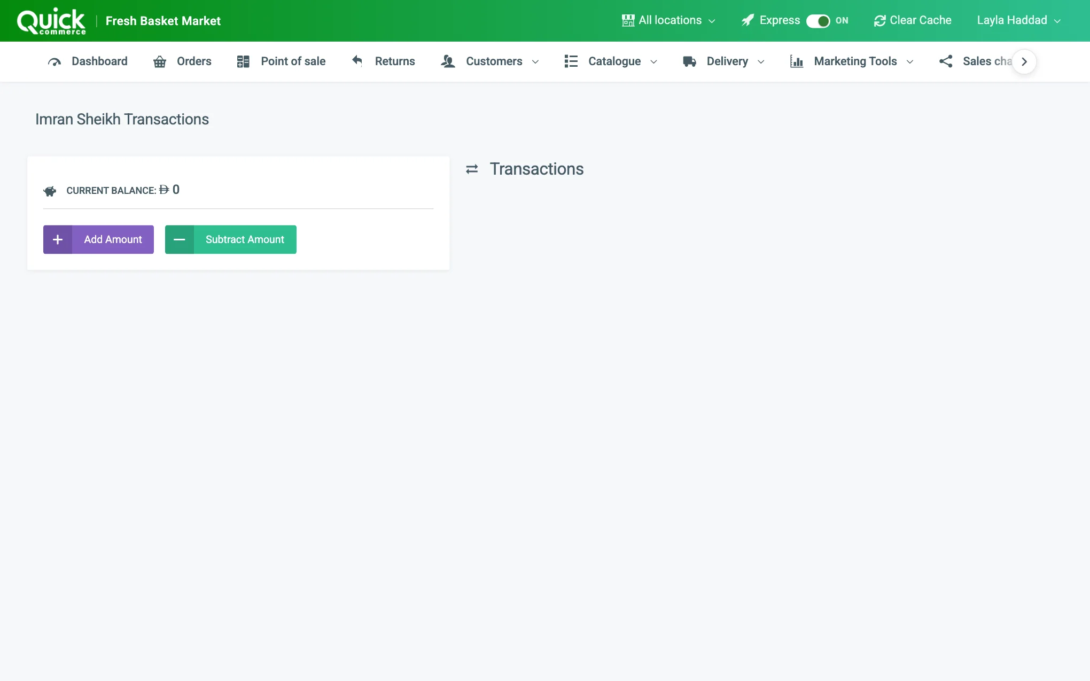
Task: Click the Express rocket icon
Action: pyautogui.click(x=748, y=20)
